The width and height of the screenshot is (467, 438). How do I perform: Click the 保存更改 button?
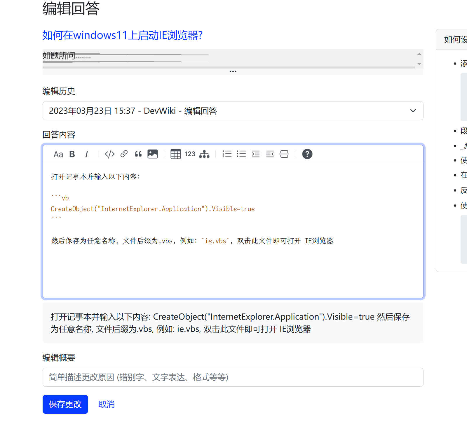click(x=65, y=404)
